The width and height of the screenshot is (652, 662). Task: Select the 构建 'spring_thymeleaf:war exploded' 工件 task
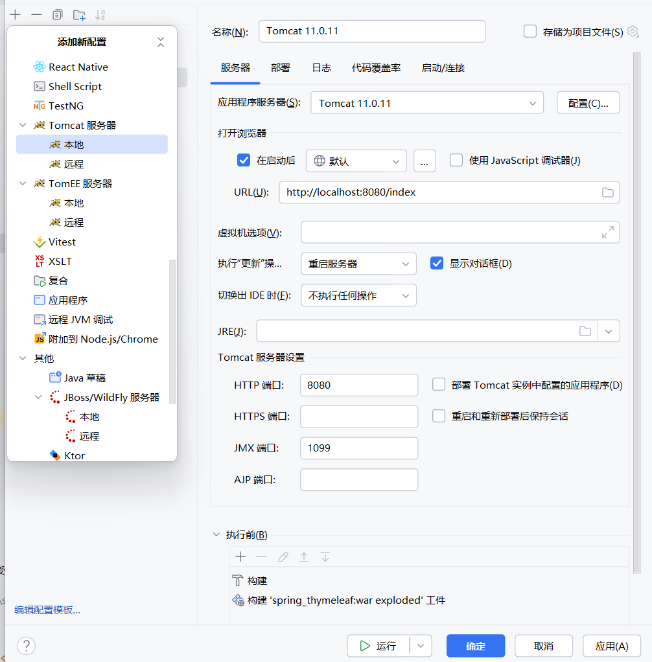338,600
